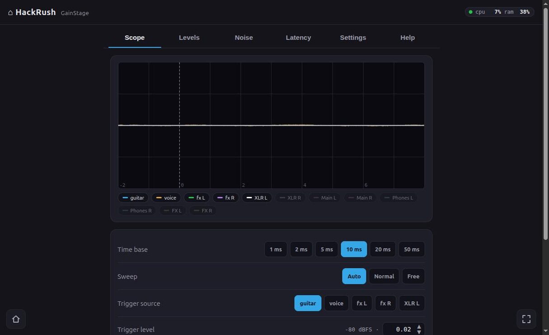Click the Trigger source label

(x=139, y=303)
